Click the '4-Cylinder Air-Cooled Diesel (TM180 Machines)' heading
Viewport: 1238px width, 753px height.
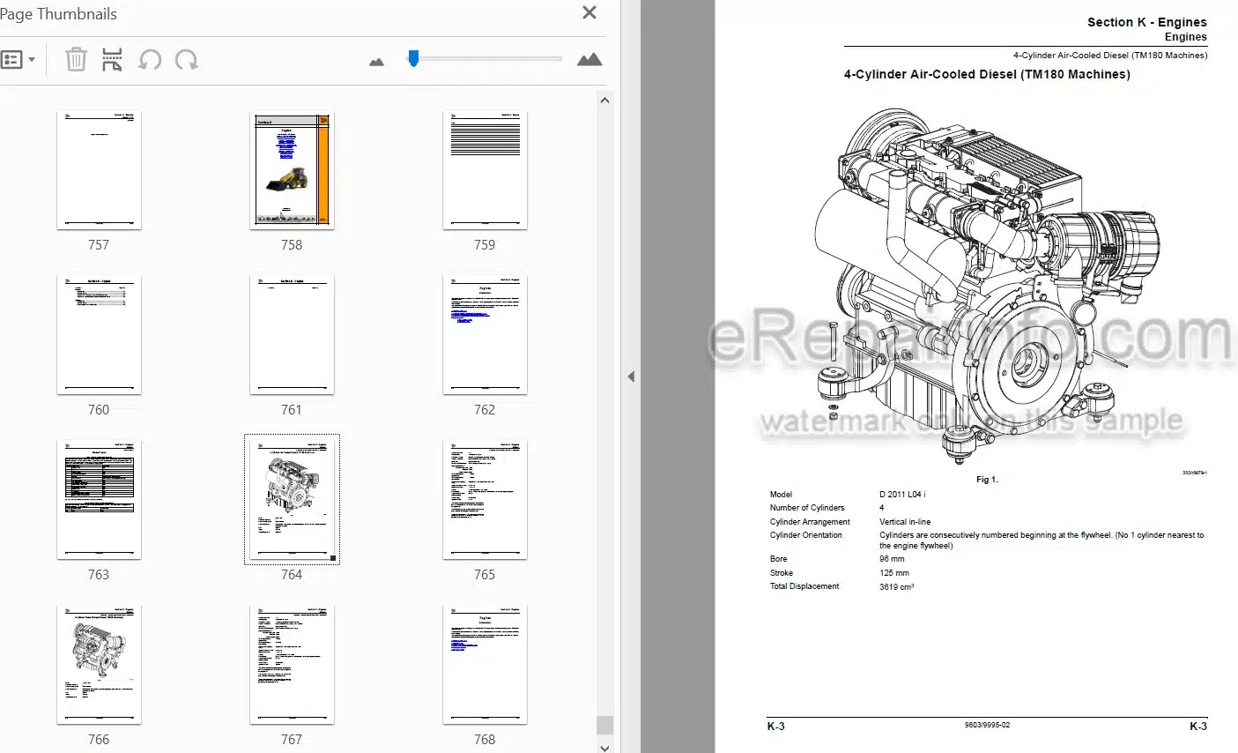[987, 74]
